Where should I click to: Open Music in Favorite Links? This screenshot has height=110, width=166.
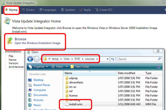[35, 105]
